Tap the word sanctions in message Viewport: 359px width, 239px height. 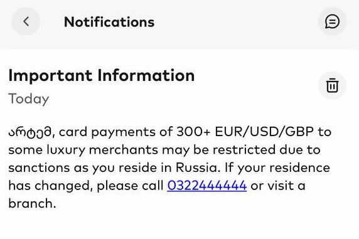point(39,167)
